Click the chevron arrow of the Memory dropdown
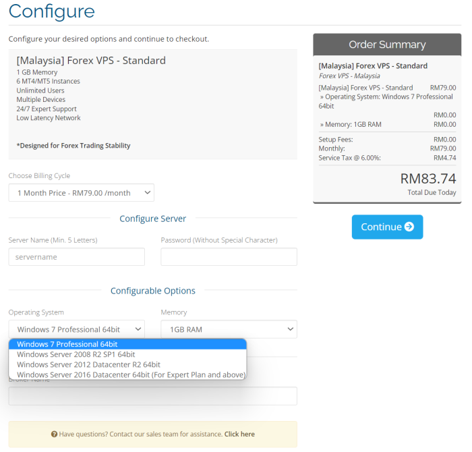 tap(290, 329)
